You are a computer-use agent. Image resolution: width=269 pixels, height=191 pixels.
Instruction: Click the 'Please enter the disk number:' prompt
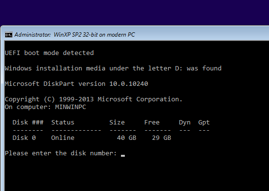61,153
